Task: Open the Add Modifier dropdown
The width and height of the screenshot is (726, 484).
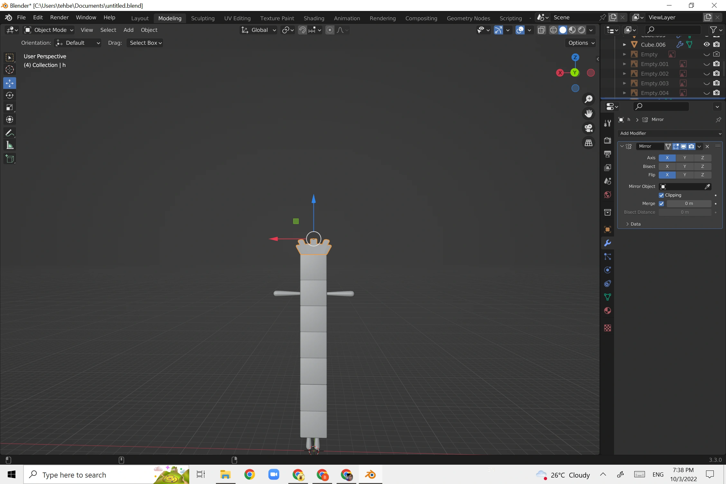Action: click(670, 133)
